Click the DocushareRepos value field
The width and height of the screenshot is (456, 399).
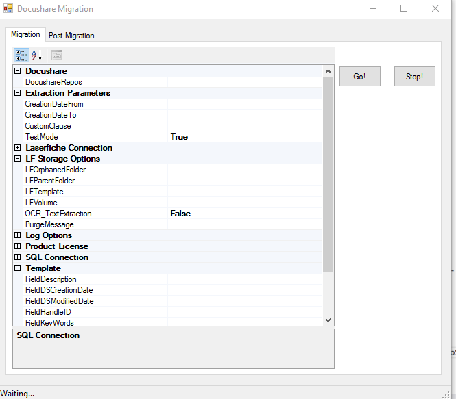[x=245, y=82]
